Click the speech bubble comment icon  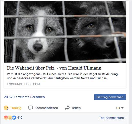click(31, 108)
